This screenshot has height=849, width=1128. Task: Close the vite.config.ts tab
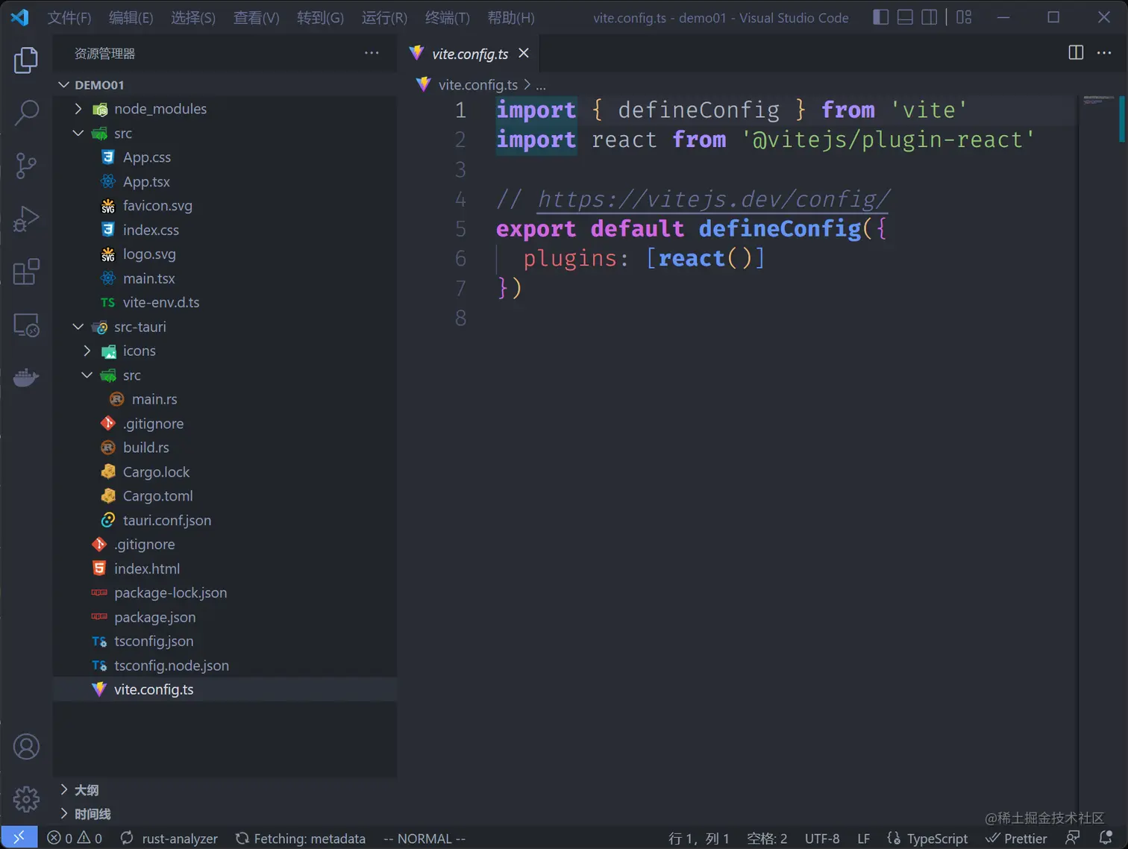(x=524, y=53)
